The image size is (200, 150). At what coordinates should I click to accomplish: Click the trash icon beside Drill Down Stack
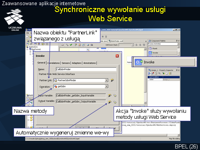pyautogui.click(x=144, y=45)
